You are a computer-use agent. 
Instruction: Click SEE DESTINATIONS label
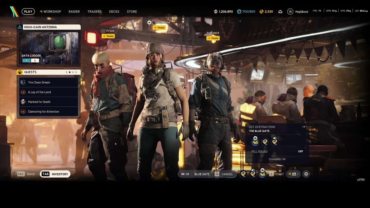click(262, 127)
